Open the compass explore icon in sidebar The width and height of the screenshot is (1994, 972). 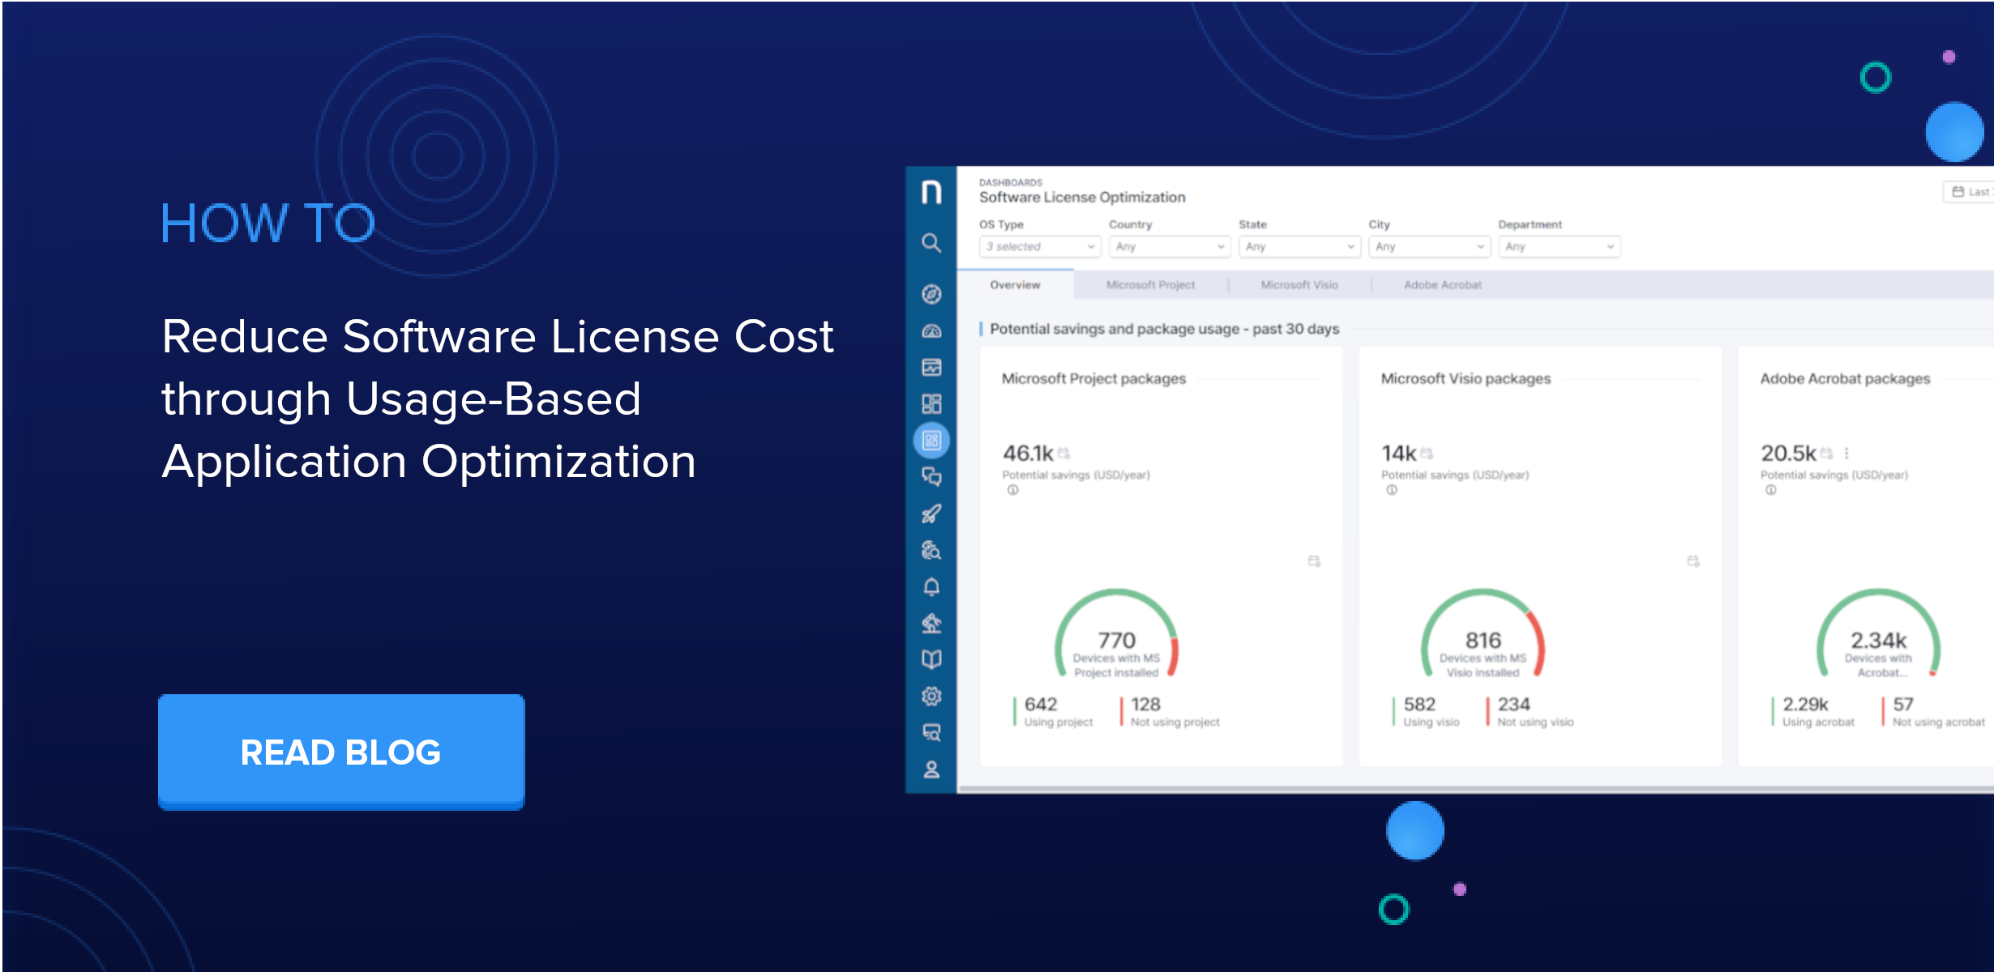pos(931,294)
